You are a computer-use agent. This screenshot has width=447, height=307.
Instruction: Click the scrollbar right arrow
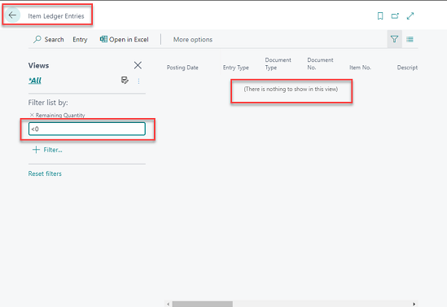414,304
